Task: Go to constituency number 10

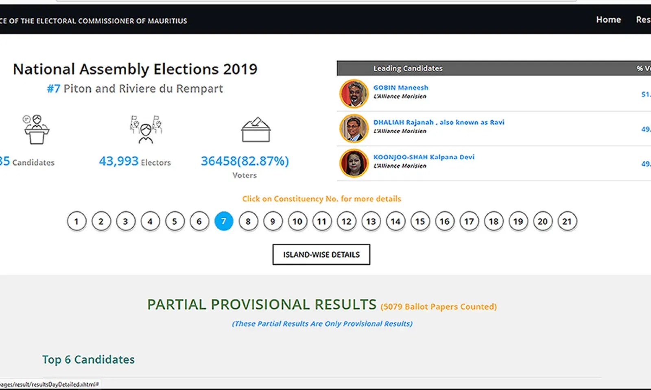Action: click(x=297, y=221)
